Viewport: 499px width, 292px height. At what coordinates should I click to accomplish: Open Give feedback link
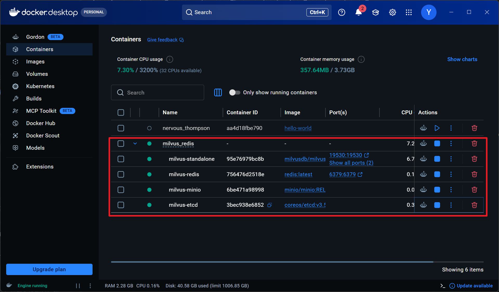point(165,40)
